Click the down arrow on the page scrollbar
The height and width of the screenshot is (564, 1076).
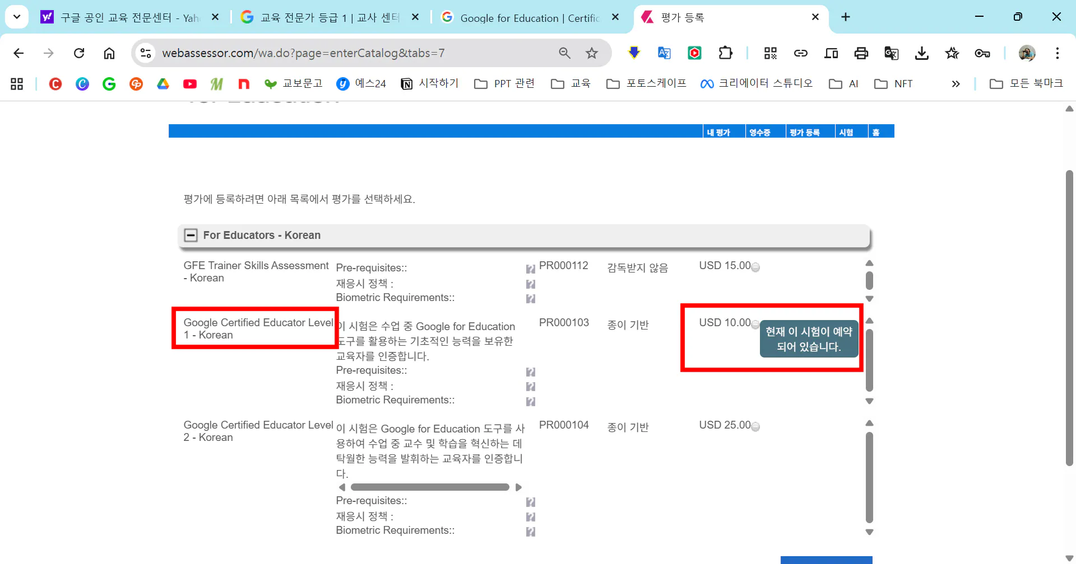(x=1069, y=557)
